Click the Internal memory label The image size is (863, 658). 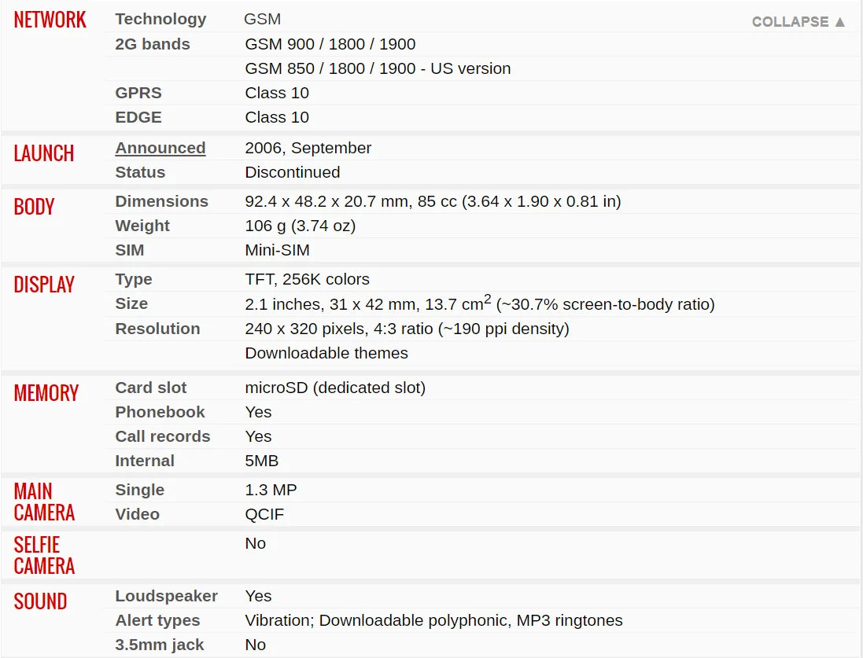(x=145, y=461)
